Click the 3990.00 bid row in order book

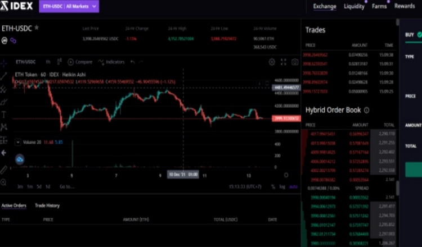coord(349,216)
